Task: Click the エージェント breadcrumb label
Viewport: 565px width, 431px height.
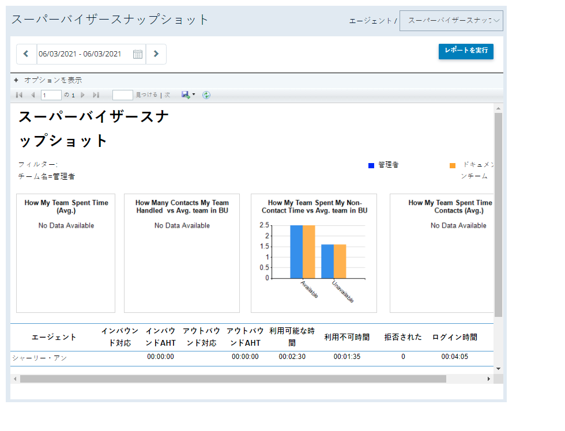Action: 370,21
